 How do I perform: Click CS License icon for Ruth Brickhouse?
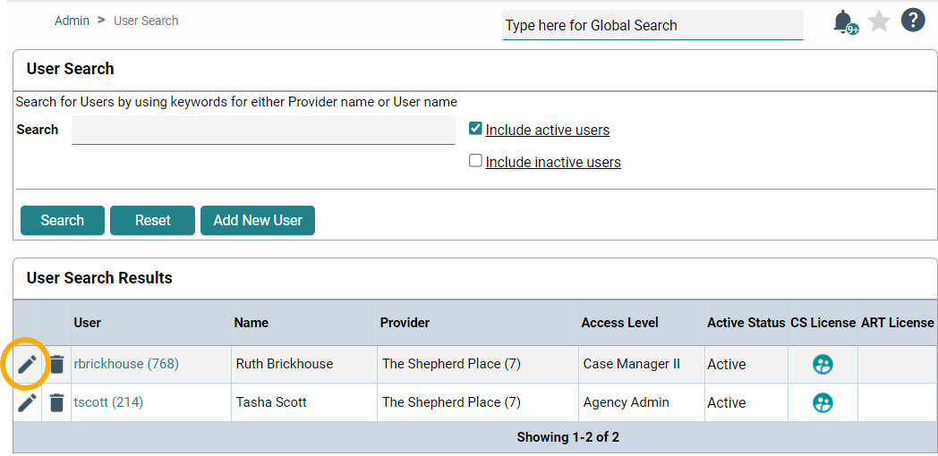823,364
